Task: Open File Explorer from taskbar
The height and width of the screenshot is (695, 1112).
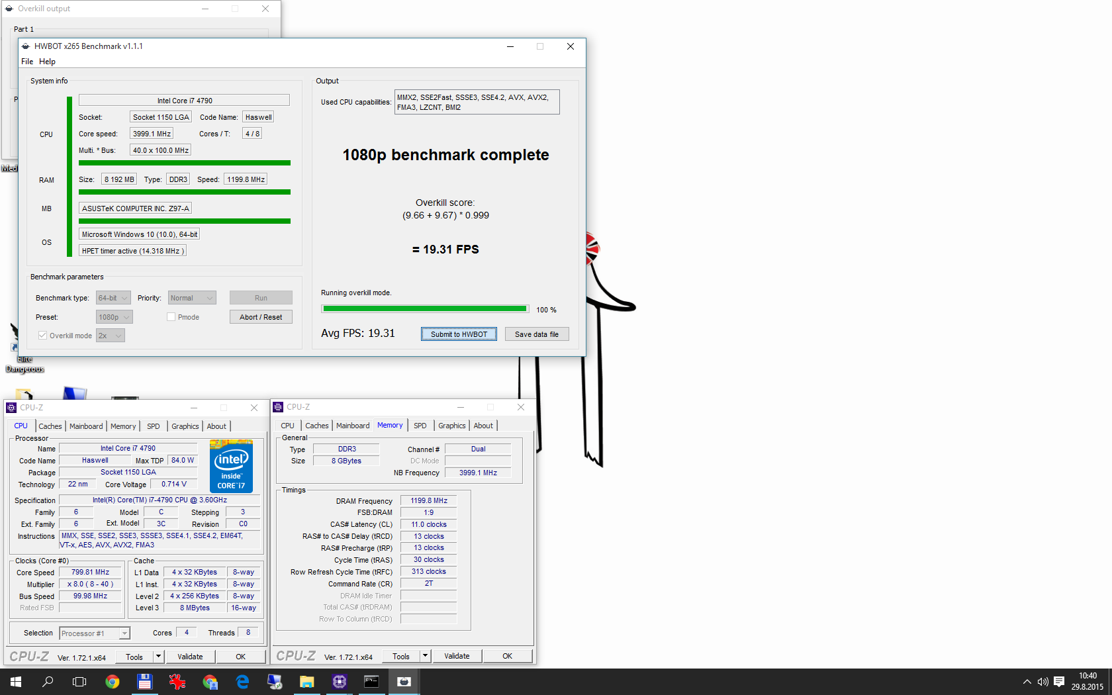Action: click(306, 682)
